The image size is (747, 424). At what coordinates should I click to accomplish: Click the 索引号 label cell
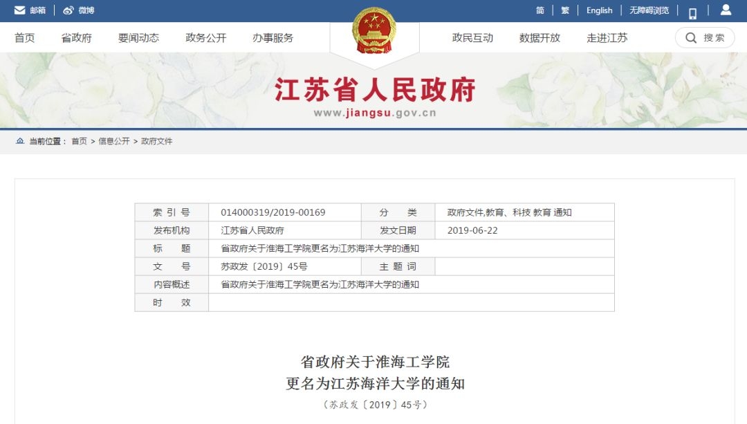click(172, 212)
